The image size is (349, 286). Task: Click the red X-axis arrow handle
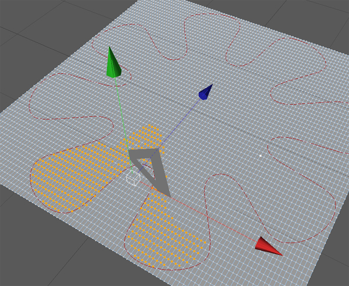pos(268,246)
